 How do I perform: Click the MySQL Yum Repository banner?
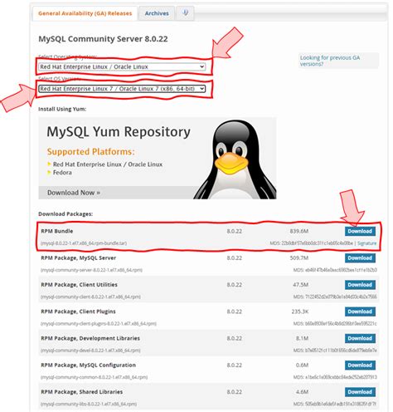coord(158,158)
